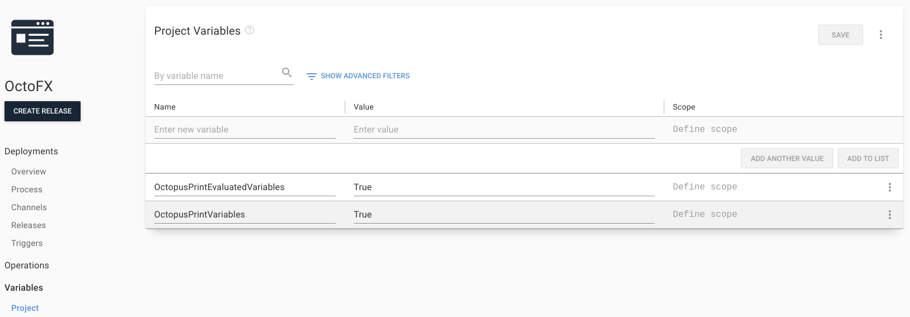This screenshot has height=317, width=910.
Task: Click the By variable name search field
Action: click(215, 76)
